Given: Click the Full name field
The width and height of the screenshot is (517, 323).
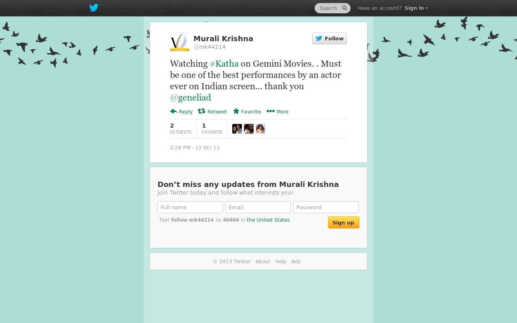Looking at the screenshot, I should click(x=190, y=207).
